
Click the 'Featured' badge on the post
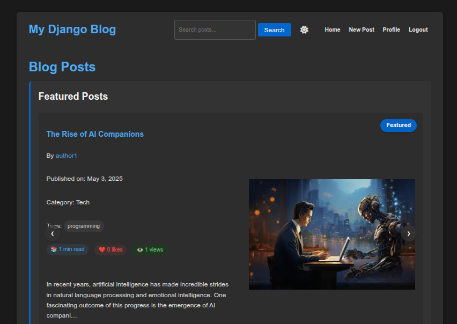pos(398,125)
